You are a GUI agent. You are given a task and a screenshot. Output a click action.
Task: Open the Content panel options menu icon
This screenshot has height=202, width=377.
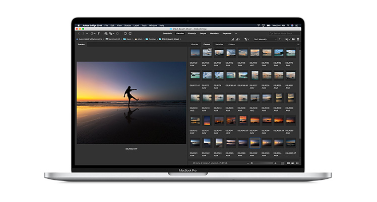(x=298, y=44)
